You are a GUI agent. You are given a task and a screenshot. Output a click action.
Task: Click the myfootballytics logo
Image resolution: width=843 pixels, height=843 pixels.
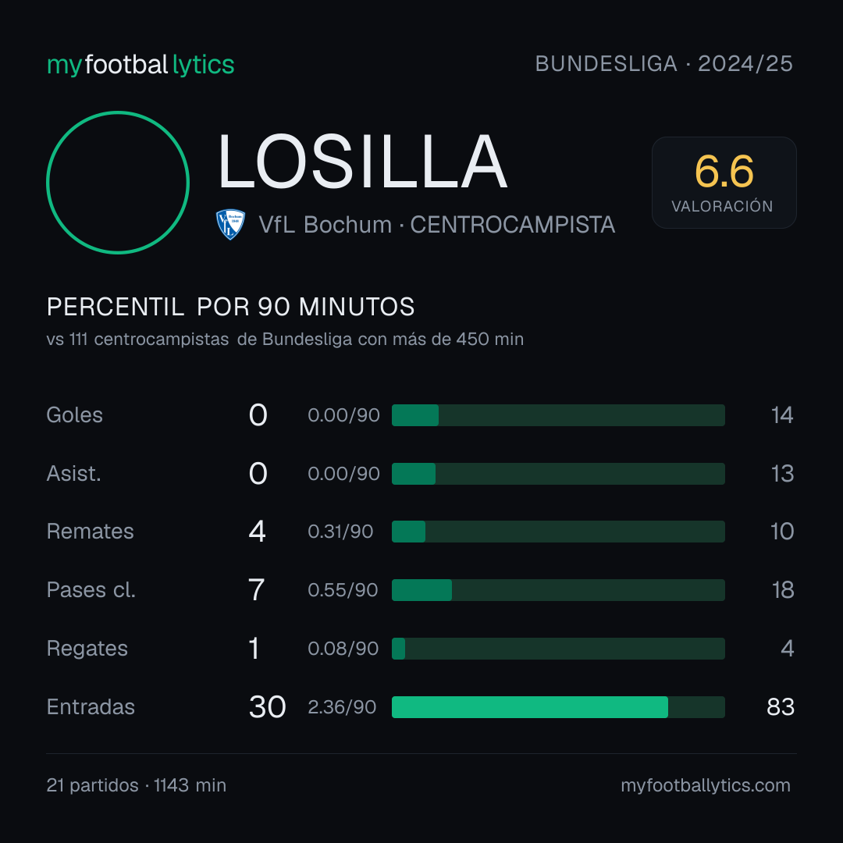[x=140, y=65]
